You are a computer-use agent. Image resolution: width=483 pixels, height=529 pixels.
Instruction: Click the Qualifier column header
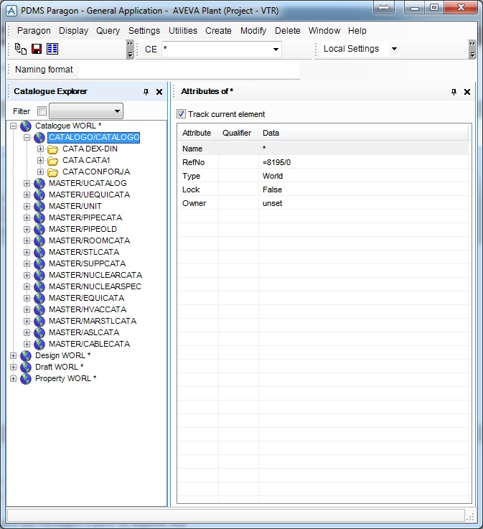click(238, 133)
